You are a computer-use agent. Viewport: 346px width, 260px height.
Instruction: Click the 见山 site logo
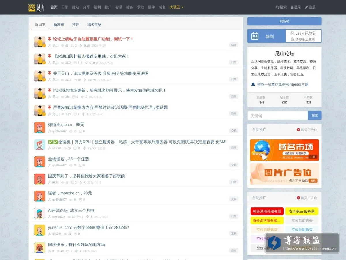[x=36, y=7]
